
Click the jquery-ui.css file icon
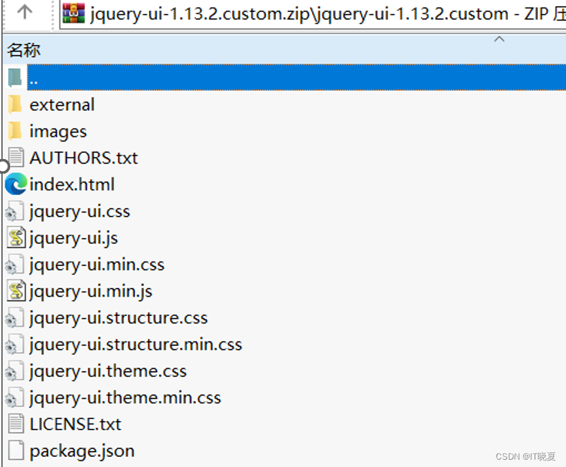(x=15, y=211)
